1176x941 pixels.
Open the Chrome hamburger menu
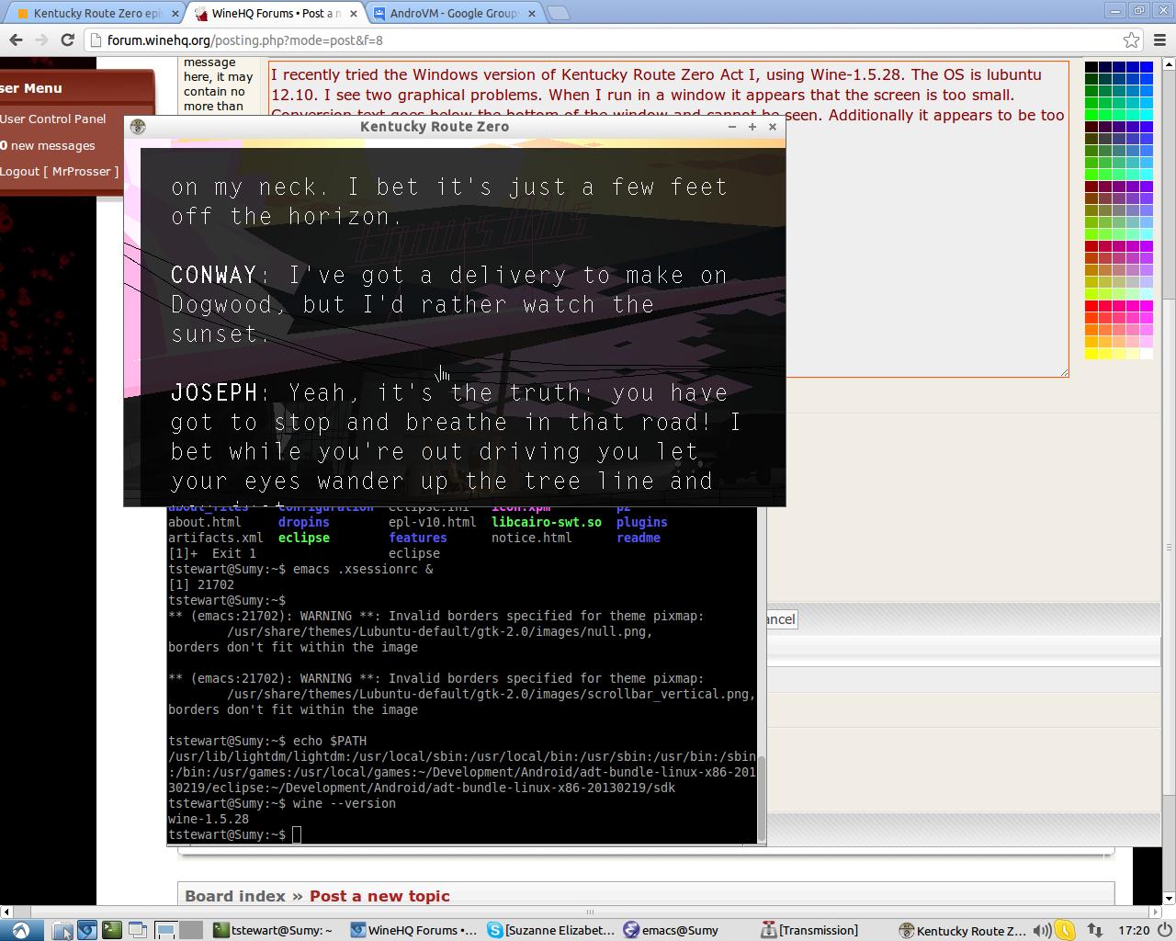(x=1159, y=40)
